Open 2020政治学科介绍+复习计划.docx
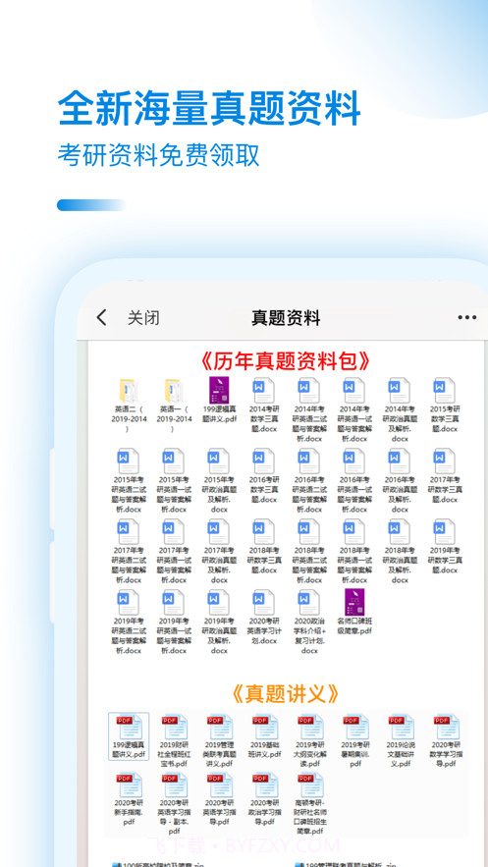 [309, 623]
